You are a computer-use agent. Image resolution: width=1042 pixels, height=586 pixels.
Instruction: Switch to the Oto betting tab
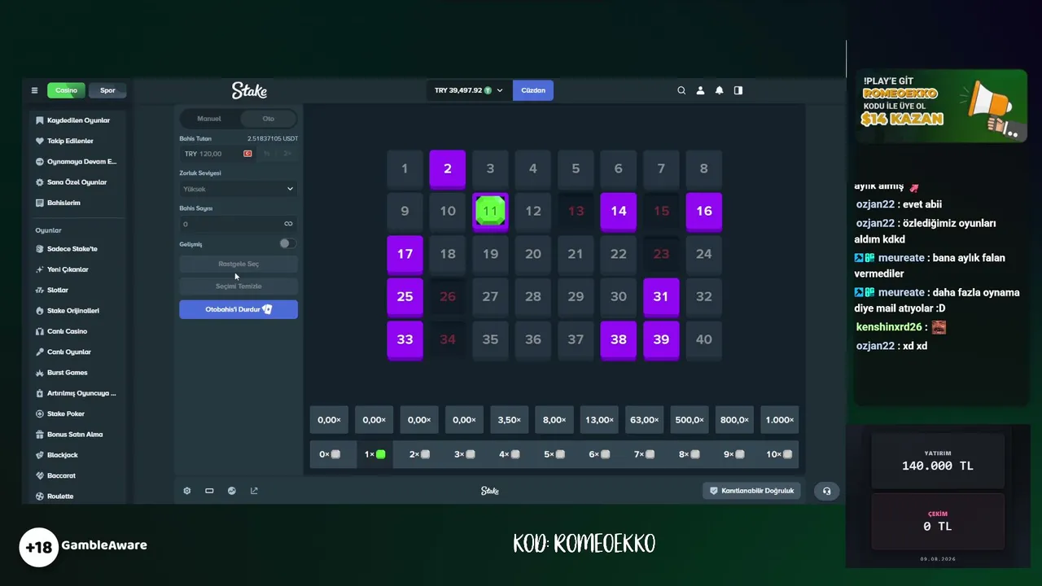(269, 119)
